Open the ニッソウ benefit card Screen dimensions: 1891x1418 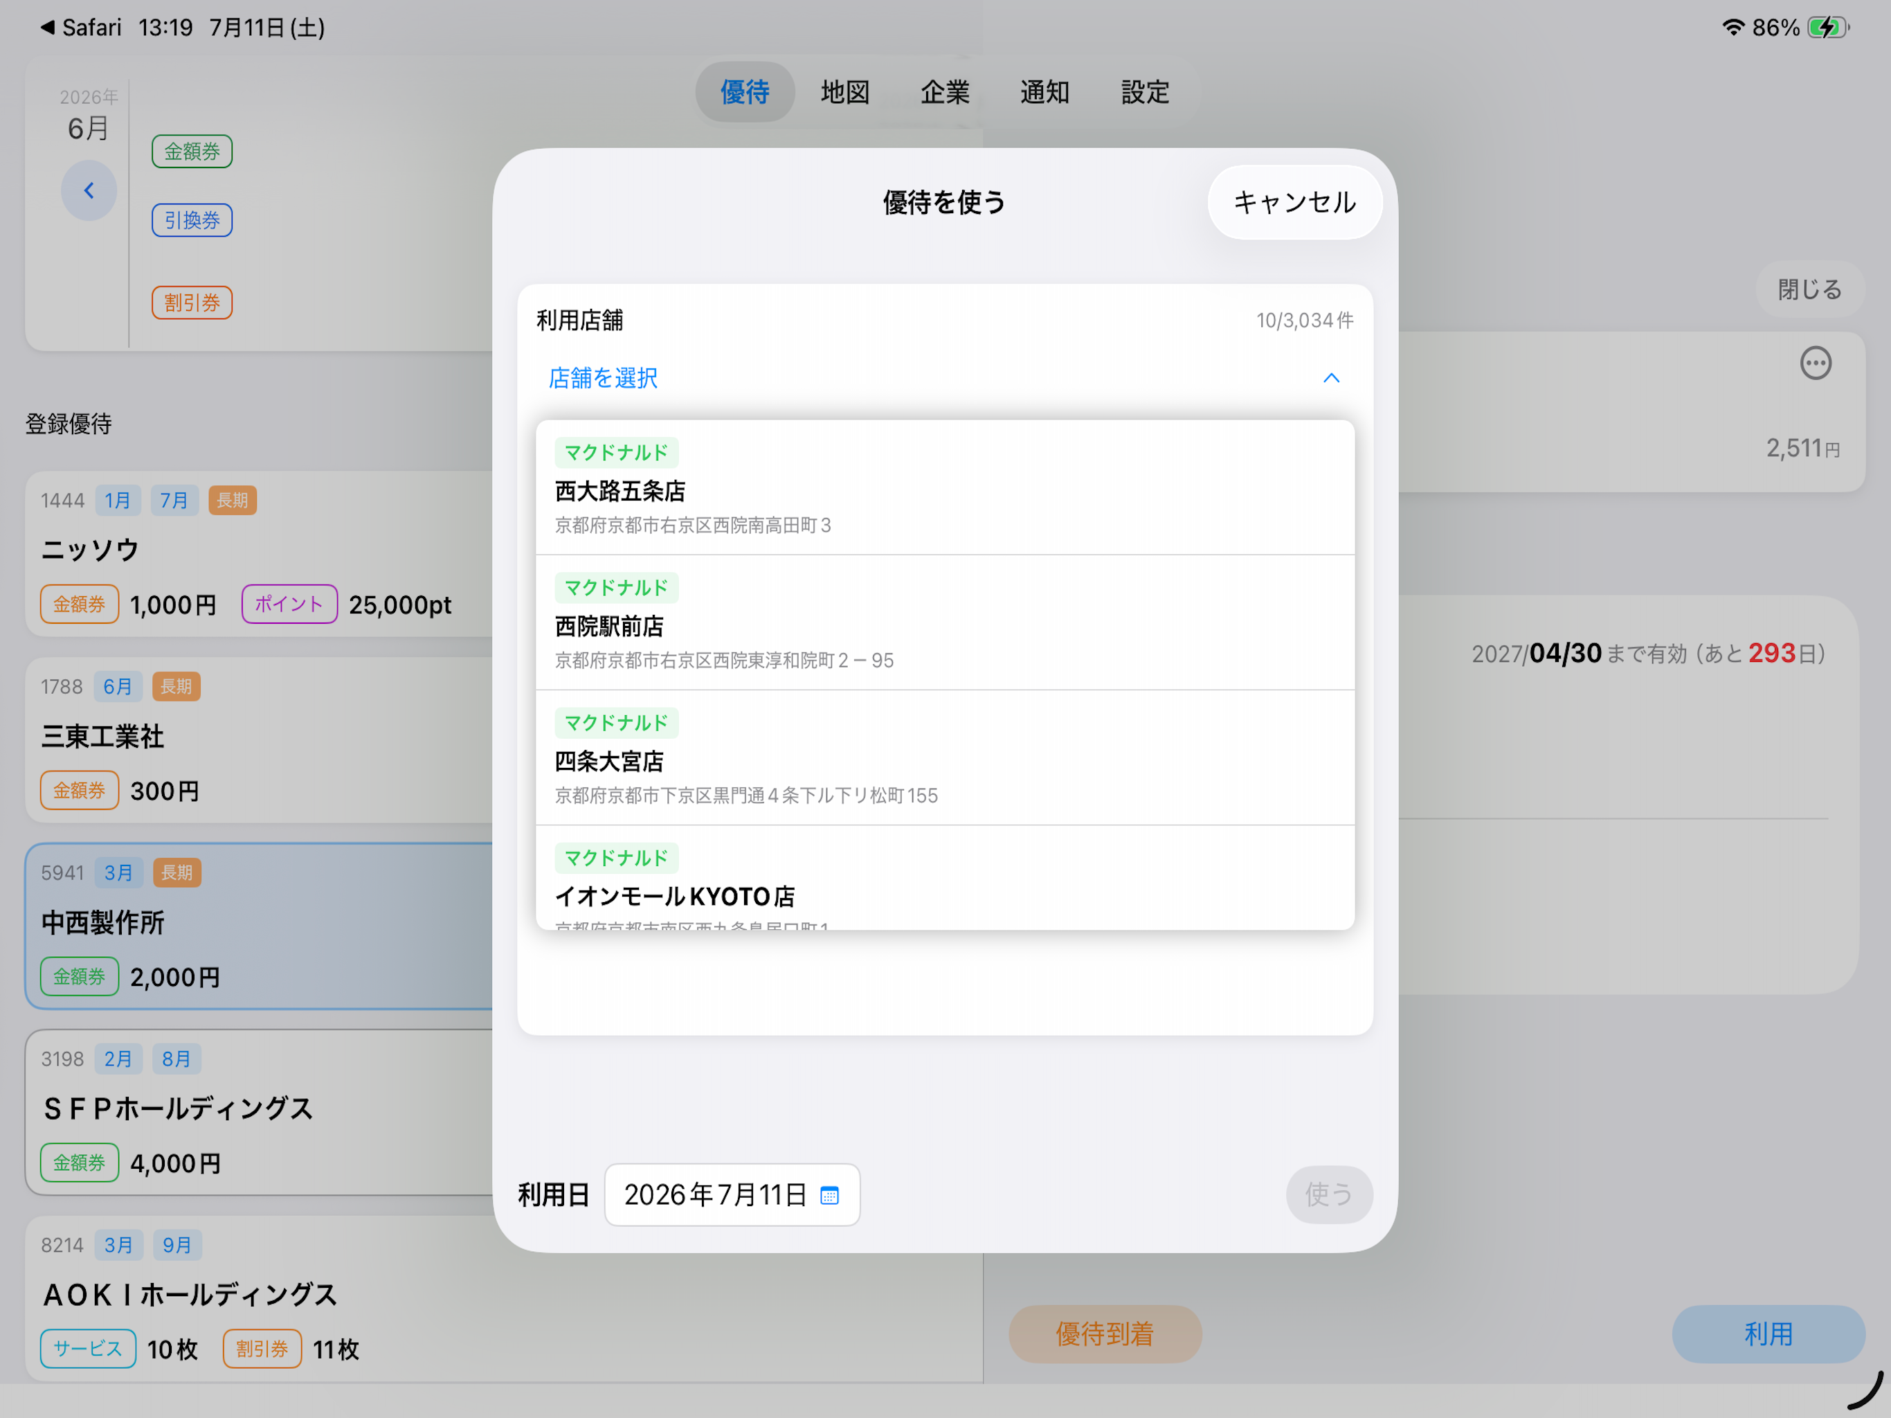click(x=259, y=553)
